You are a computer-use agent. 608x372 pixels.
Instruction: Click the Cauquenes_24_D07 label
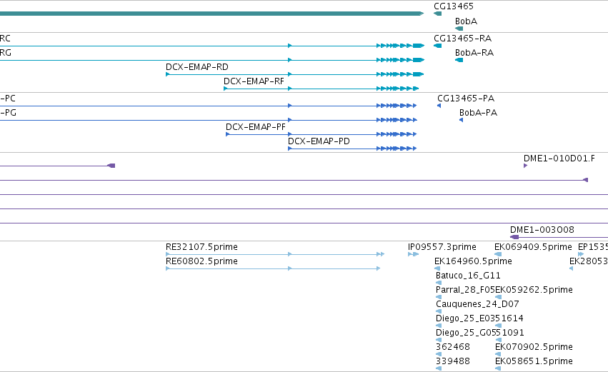(477, 304)
